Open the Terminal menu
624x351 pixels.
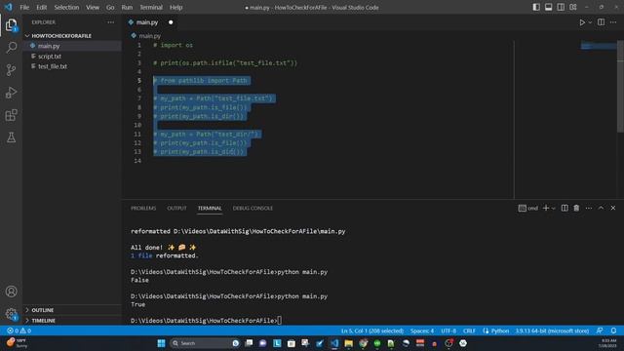click(x=151, y=7)
